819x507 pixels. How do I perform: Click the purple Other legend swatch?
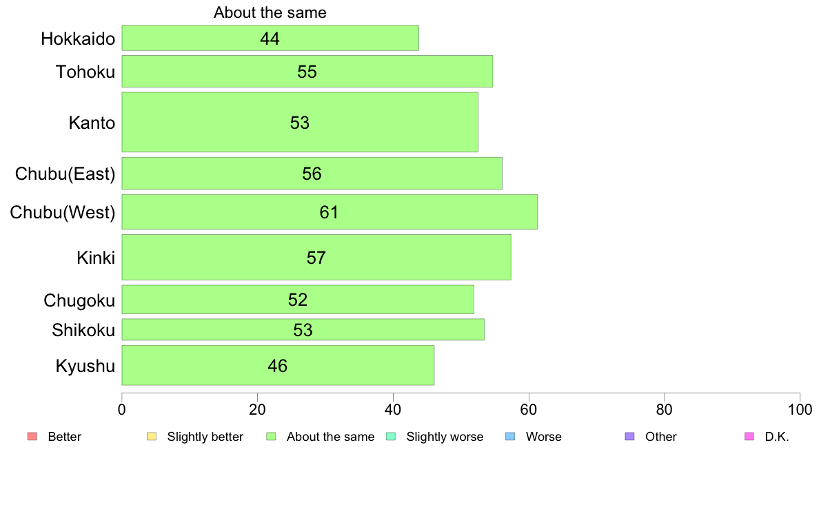630,437
